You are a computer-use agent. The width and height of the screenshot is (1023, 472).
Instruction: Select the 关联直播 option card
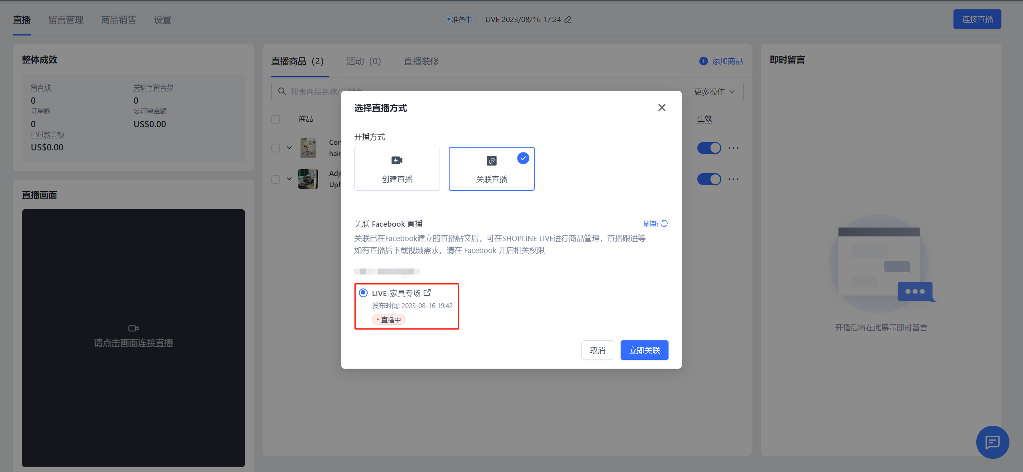(x=492, y=169)
